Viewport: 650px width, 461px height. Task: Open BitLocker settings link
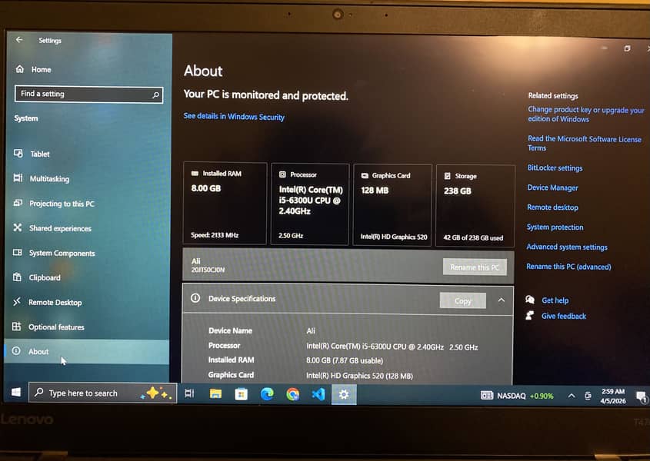click(555, 167)
